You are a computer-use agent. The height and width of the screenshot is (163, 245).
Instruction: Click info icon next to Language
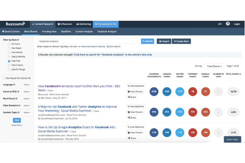pyautogui.click(x=14, y=85)
